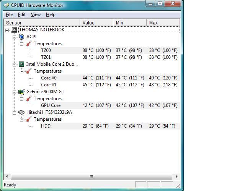The height and width of the screenshot is (191, 245).
Task: Click the scroll left arrow
Action: pos(7,176)
